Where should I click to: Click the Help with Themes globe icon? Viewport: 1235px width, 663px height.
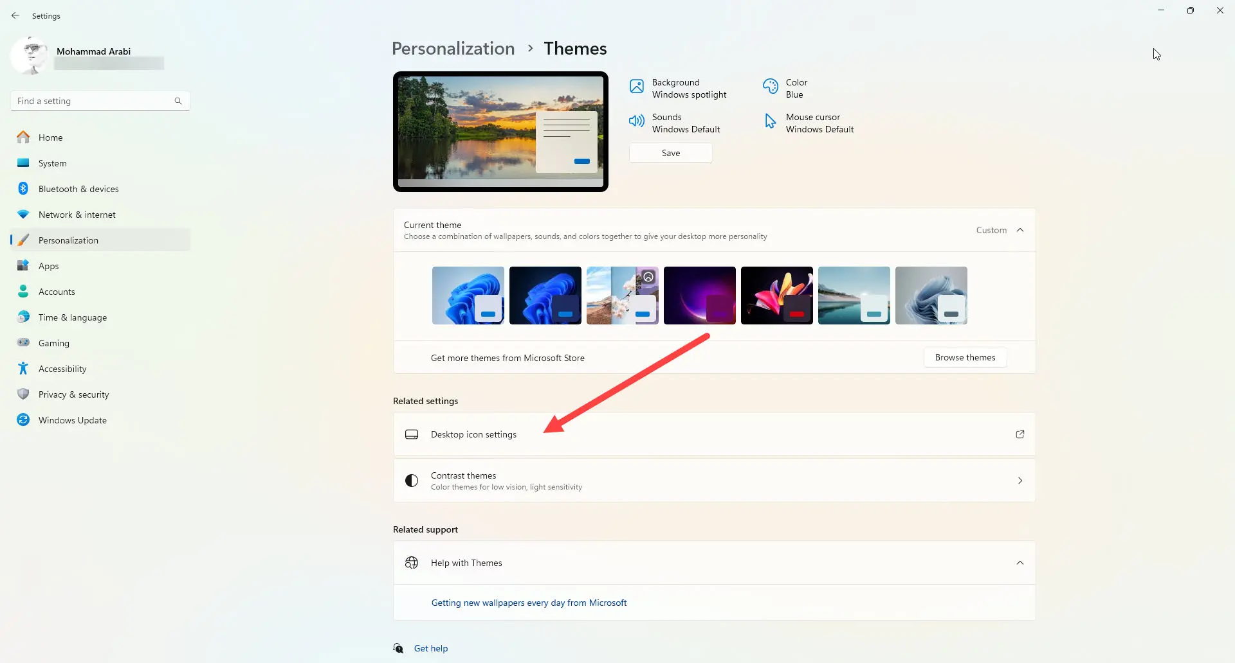tap(412, 563)
